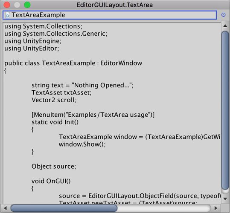The height and width of the screenshot is (213, 230).
Task: Click the gray minimize window button
Action: tap(17, 5)
